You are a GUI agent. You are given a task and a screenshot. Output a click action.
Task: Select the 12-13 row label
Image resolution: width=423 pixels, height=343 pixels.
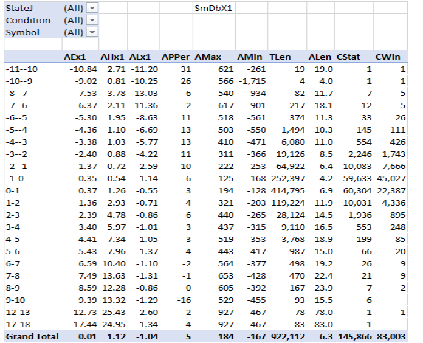click(18, 312)
